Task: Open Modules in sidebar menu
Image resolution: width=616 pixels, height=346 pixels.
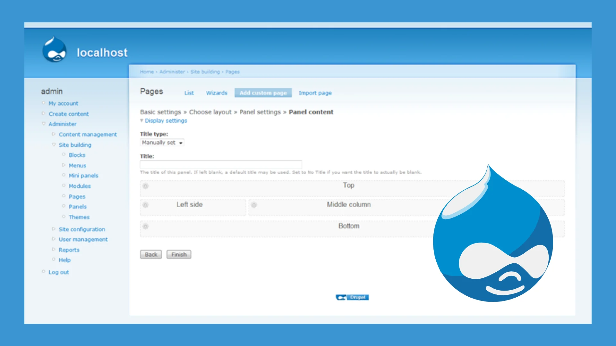Action: [80, 186]
